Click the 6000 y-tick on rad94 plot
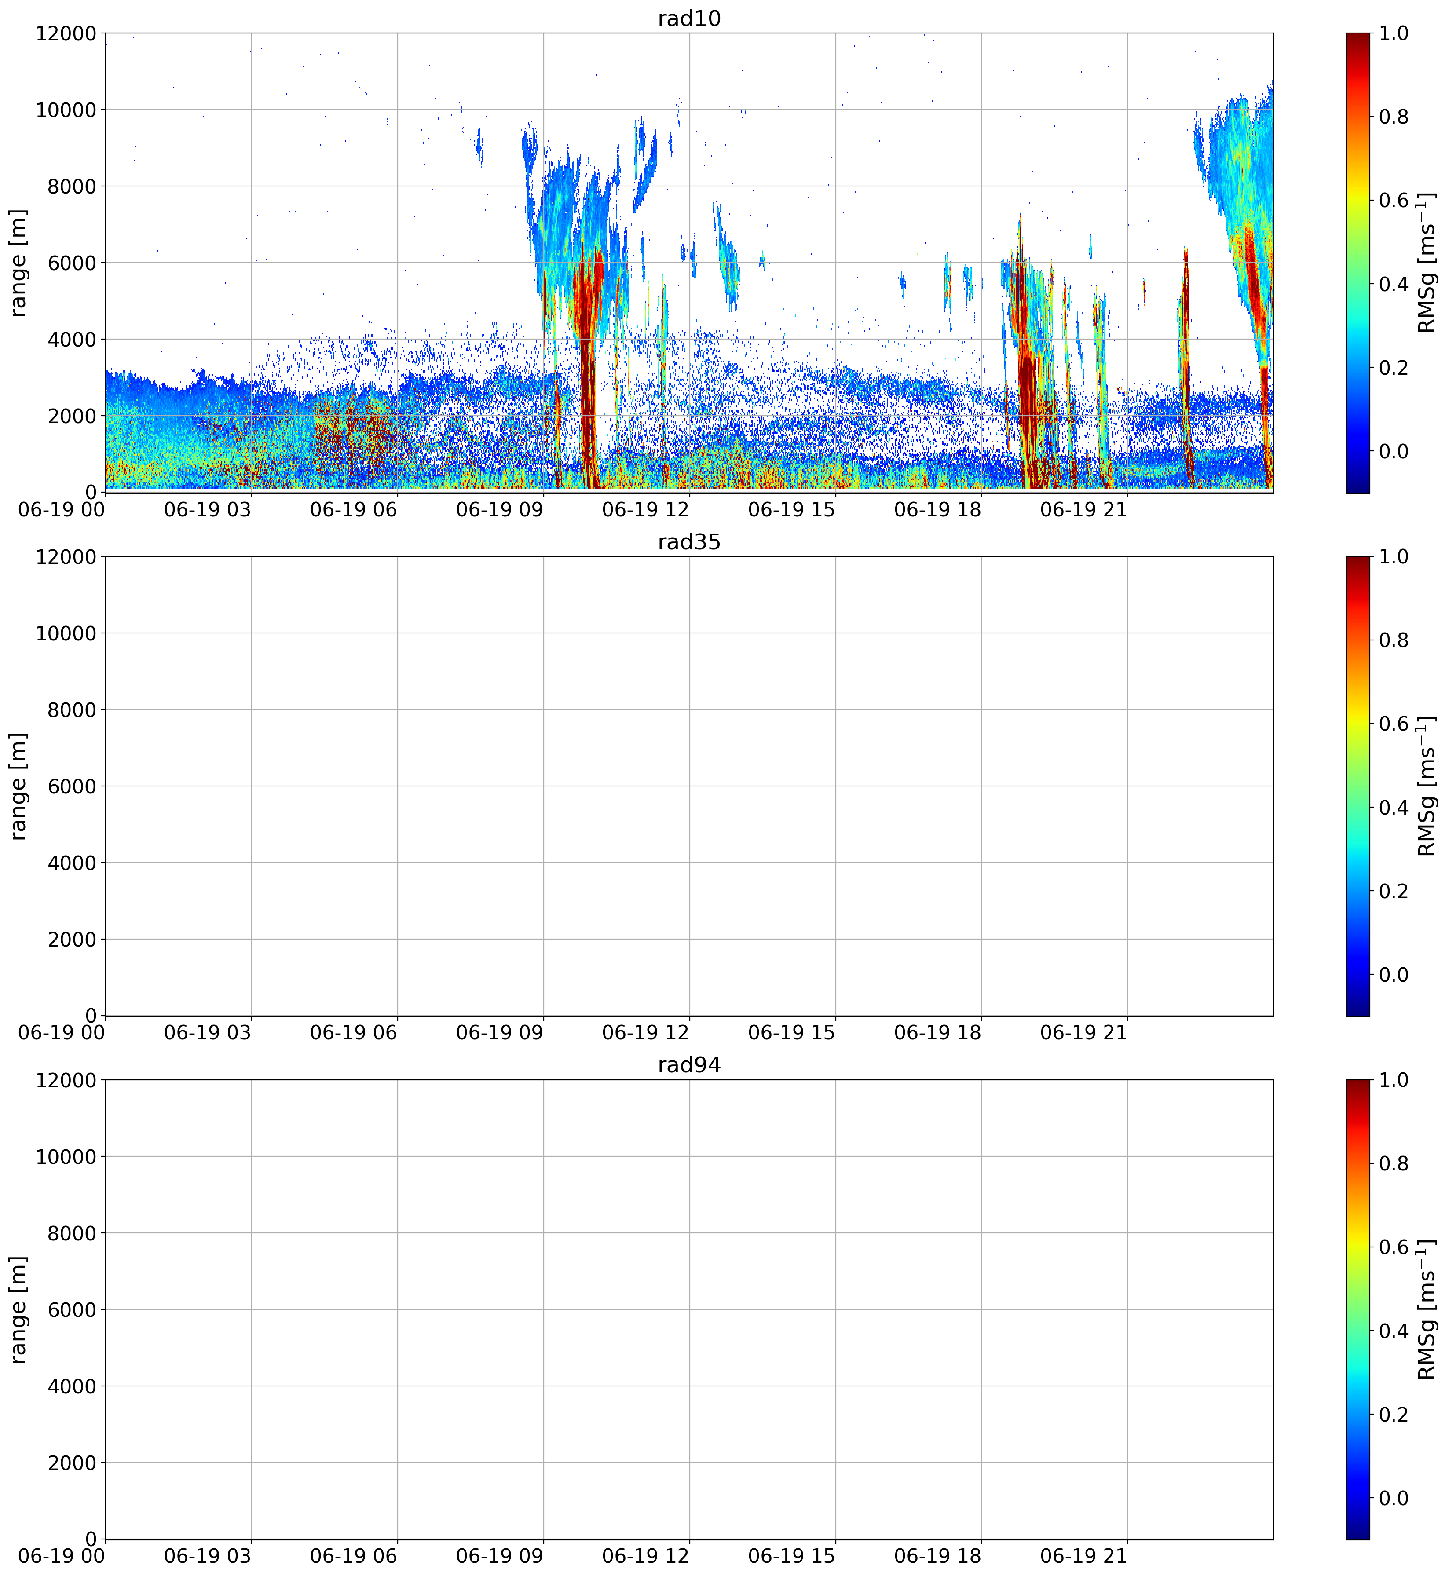Screen dimensions: 1449x1576 pyautogui.click(x=72, y=1310)
